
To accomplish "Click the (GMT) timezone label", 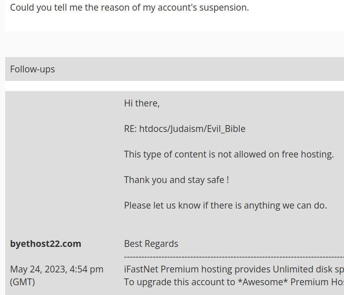I will pyautogui.click(x=23, y=282).
